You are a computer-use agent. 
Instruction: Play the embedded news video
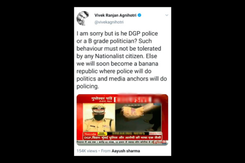[122, 120]
